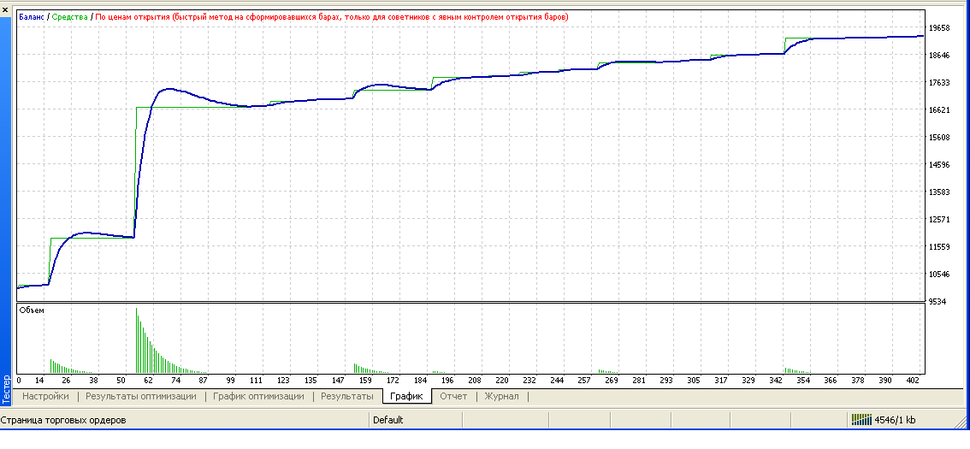Viewport: 970px width, 449px height.
Task: Click the 16621 axis value
Action: pos(939,109)
